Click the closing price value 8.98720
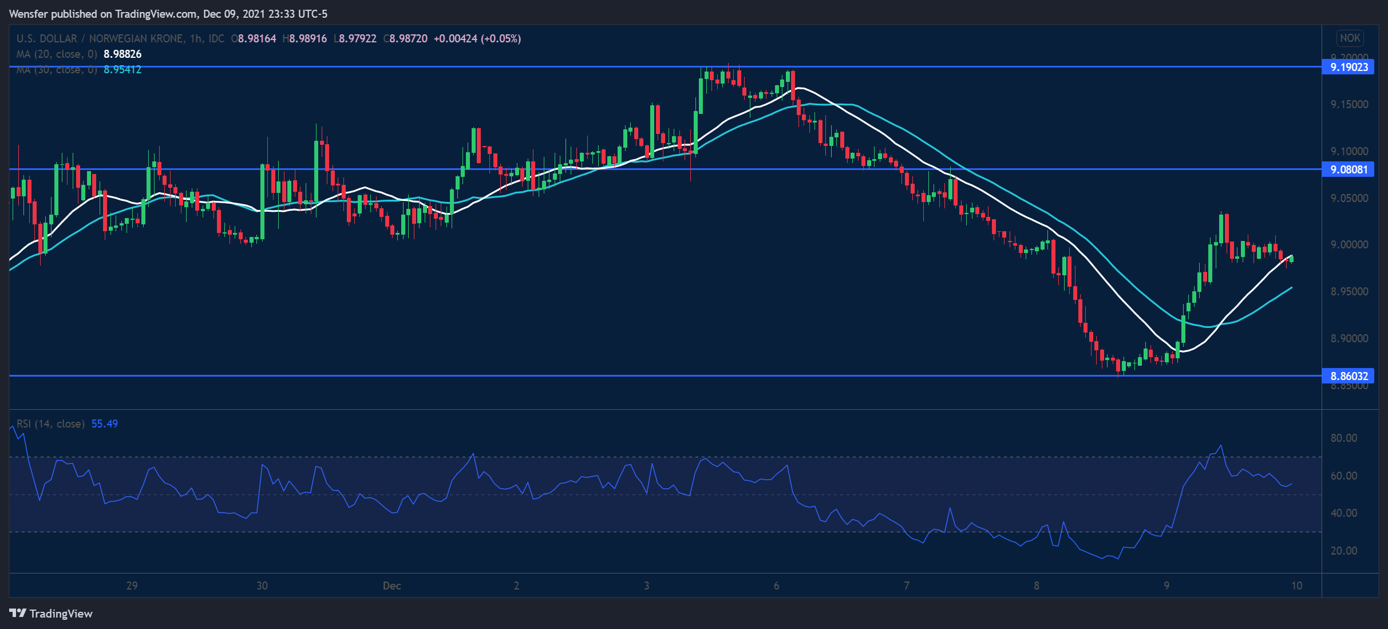 tap(408, 38)
